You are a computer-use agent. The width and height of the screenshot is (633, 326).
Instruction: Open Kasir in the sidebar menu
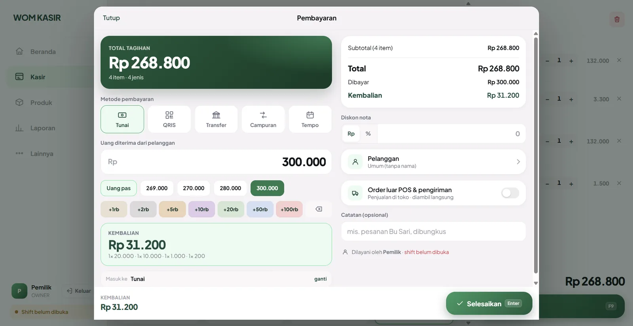pyautogui.click(x=50, y=77)
